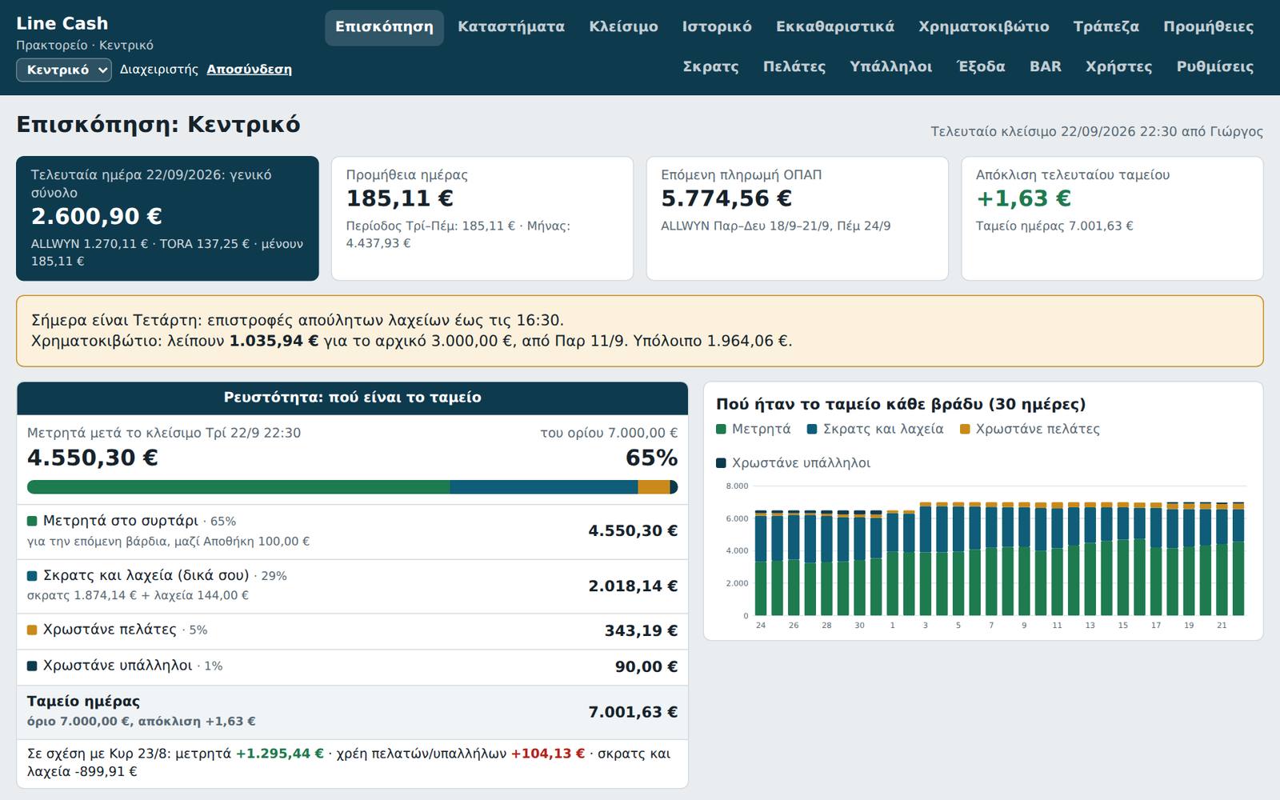Click the orange Χρωστάνε πελάτες legend swatch
Image resolution: width=1280 pixels, height=800 pixels.
(x=965, y=430)
